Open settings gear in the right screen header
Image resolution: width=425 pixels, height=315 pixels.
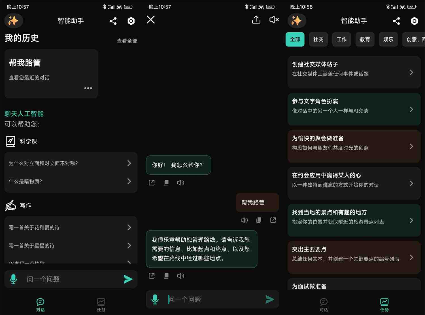[414, 21]
